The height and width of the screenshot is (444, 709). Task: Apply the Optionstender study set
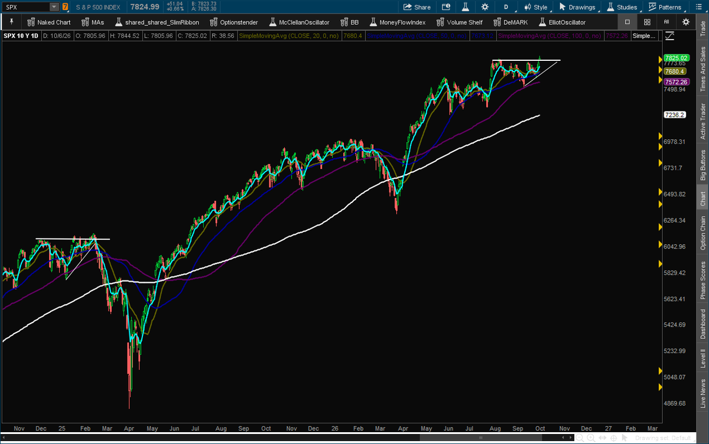(x=233, y=22)
